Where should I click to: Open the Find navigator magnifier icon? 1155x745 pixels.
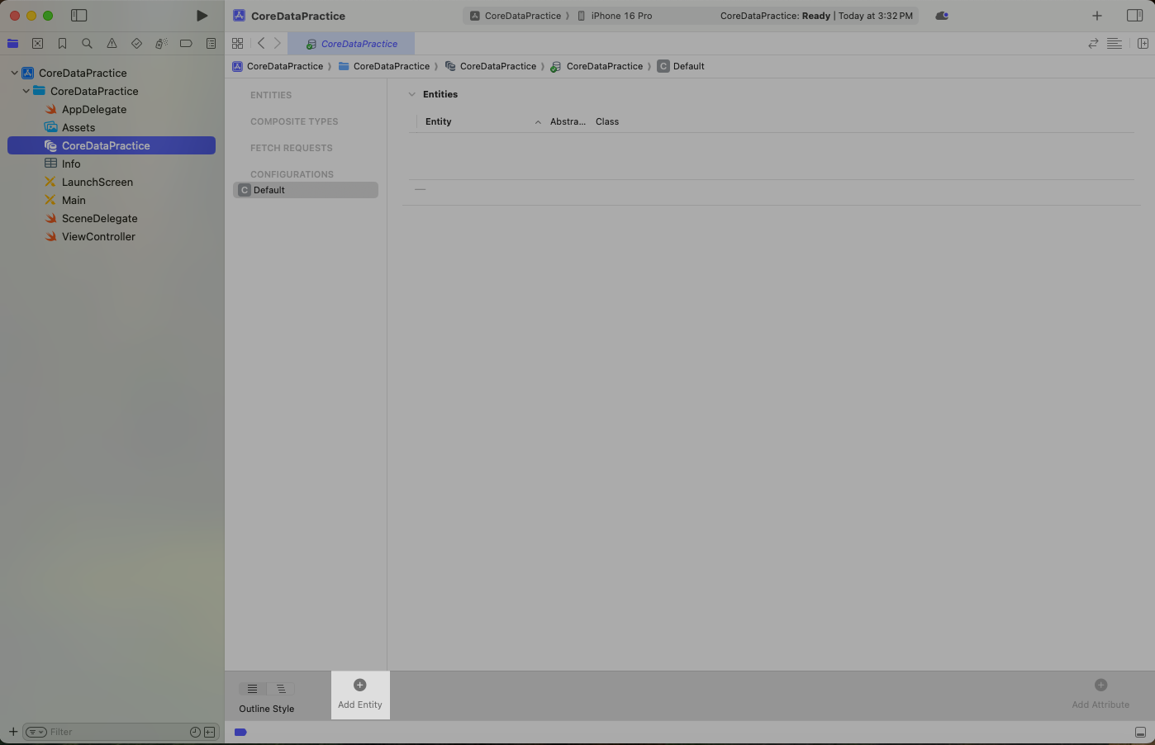pyautogui.click(x=87, y=44)
